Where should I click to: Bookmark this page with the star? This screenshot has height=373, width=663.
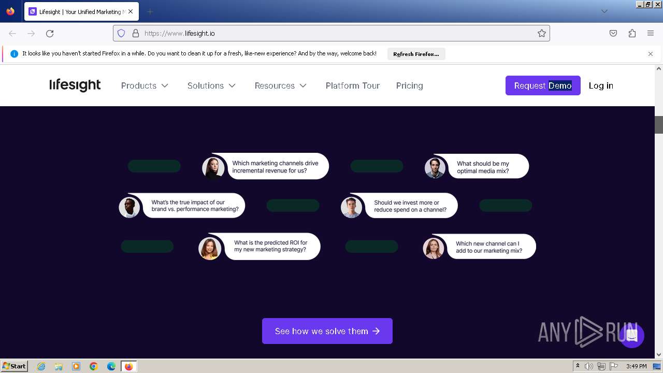[542, 33]
